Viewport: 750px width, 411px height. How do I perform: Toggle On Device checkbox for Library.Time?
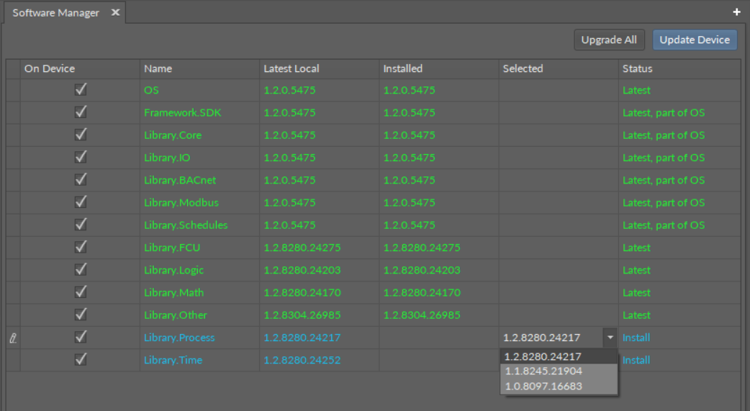(81, 360)
